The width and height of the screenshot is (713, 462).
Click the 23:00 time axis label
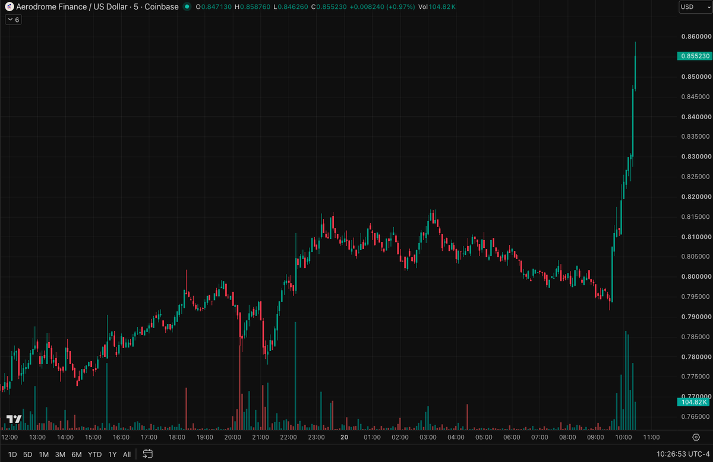tap(316, 437)
